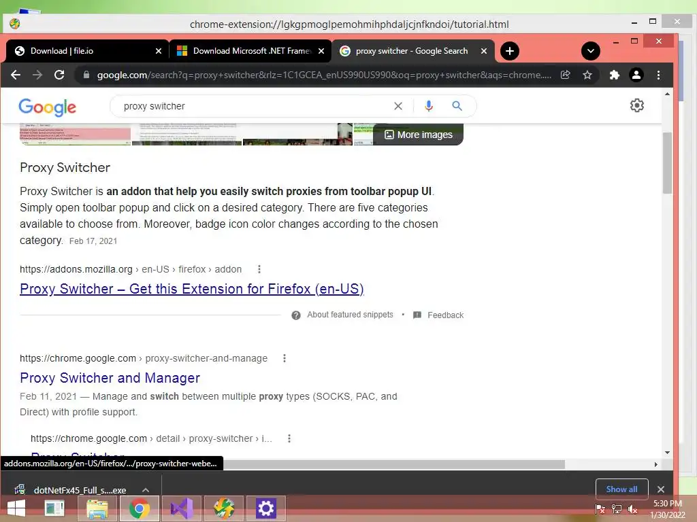Close the file.io tab
697x522 pixels.
pyautogui.click(x=158, y=51)
